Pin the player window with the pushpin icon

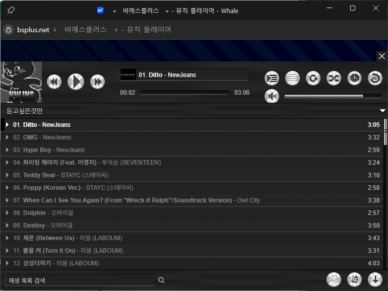11,11
